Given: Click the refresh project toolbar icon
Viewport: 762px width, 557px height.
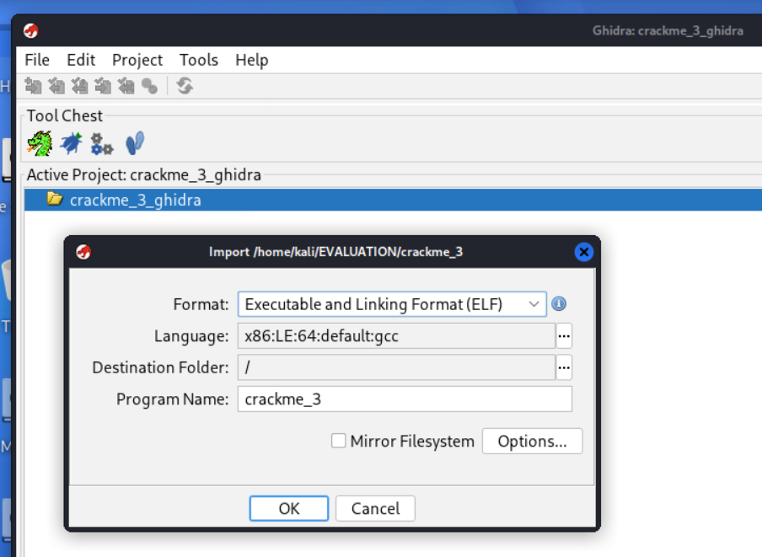Looking at the screenshot, I should [185, 87].
